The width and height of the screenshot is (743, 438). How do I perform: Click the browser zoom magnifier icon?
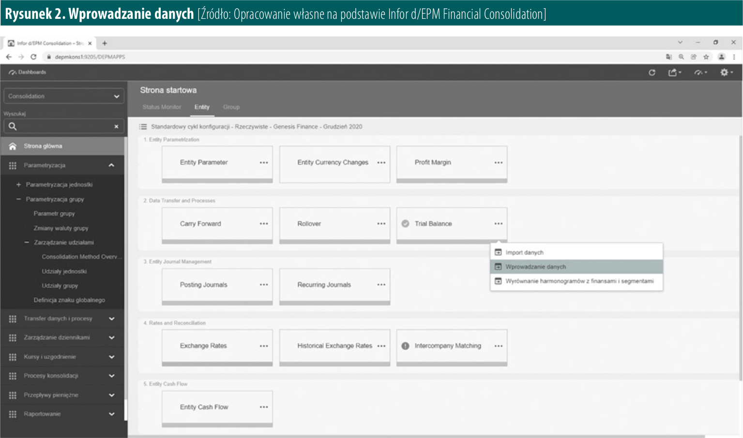681,57
